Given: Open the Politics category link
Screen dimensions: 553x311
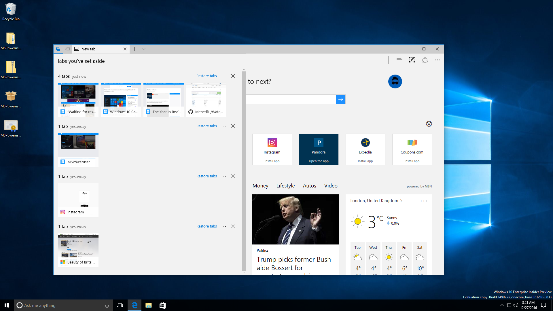Looking at the screenshot, I should click(262, 251).
